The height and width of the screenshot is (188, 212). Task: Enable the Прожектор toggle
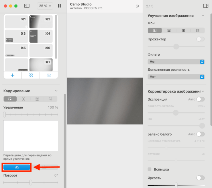(200, 39)
